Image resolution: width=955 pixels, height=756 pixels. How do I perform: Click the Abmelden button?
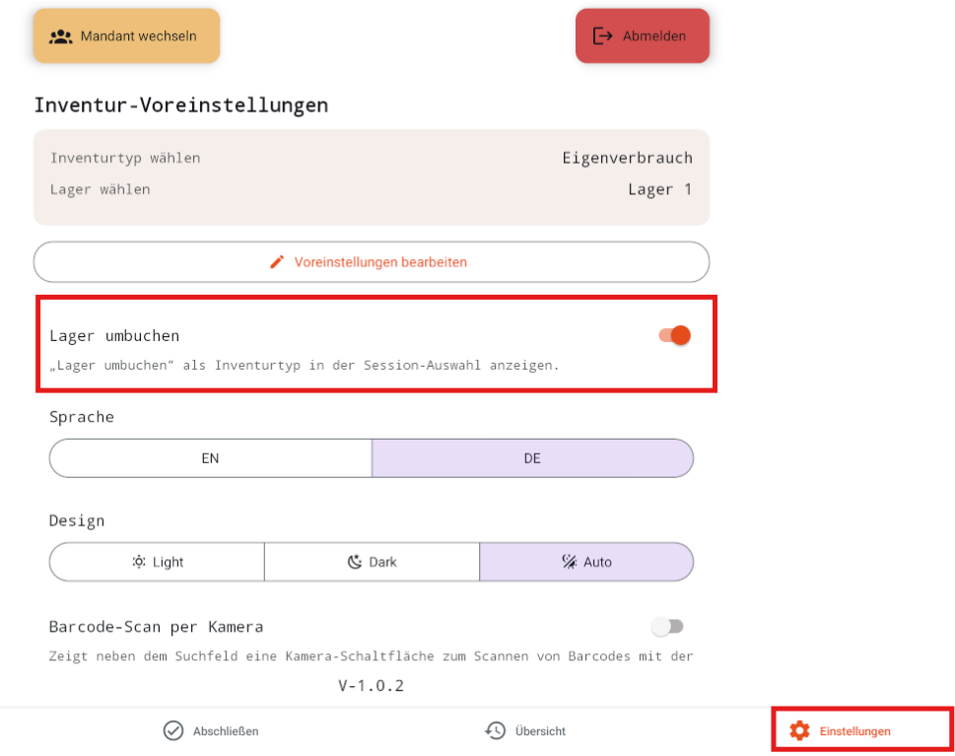tap(643, 35)
